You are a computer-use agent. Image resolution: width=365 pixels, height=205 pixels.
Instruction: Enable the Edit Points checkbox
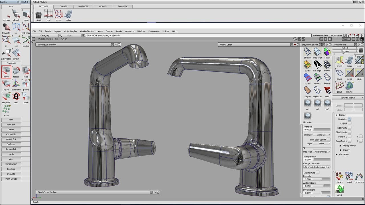coord(349,128)
